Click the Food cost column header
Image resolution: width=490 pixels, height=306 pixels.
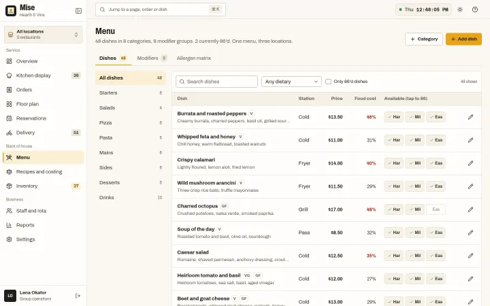[x=365, y=99]
